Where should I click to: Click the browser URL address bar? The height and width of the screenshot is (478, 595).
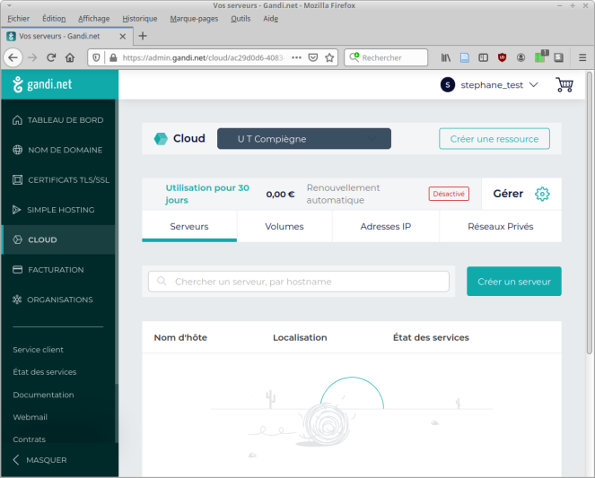[x=203, y=57]
